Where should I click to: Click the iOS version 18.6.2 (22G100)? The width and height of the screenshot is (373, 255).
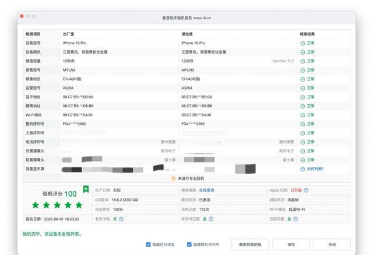(125, 200)
